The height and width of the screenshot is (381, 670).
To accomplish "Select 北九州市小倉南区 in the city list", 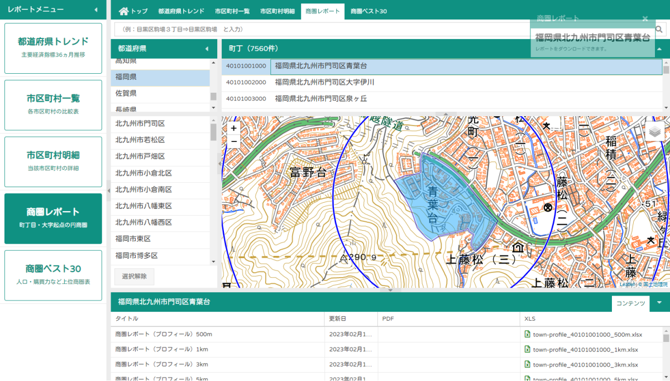I will point(160,189).
